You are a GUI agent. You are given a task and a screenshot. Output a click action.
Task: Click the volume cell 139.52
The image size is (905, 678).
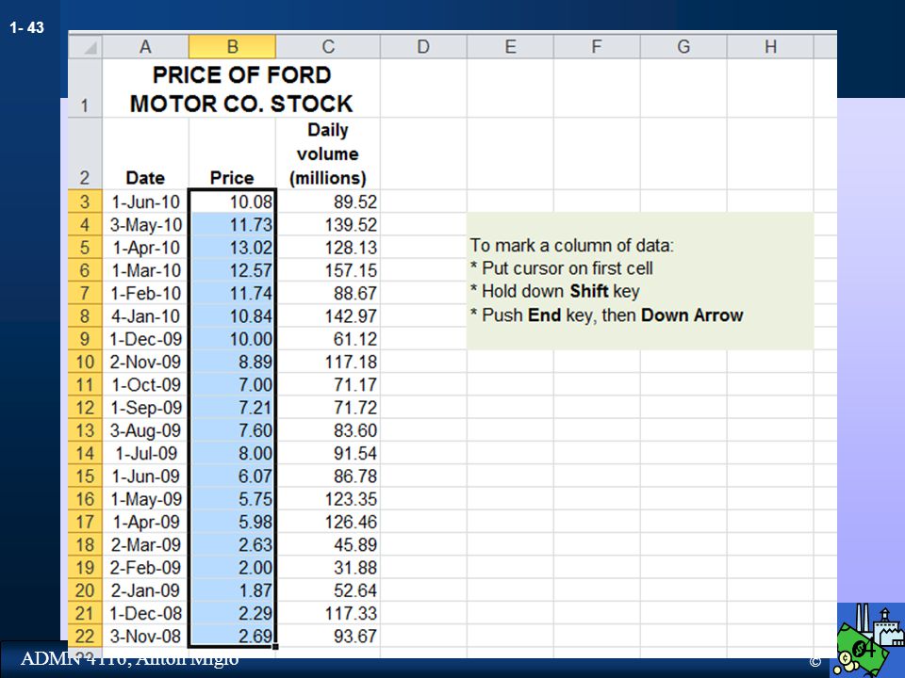click(328, 224)
